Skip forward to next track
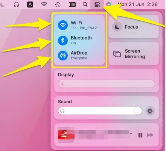 [x=150, y=135]
